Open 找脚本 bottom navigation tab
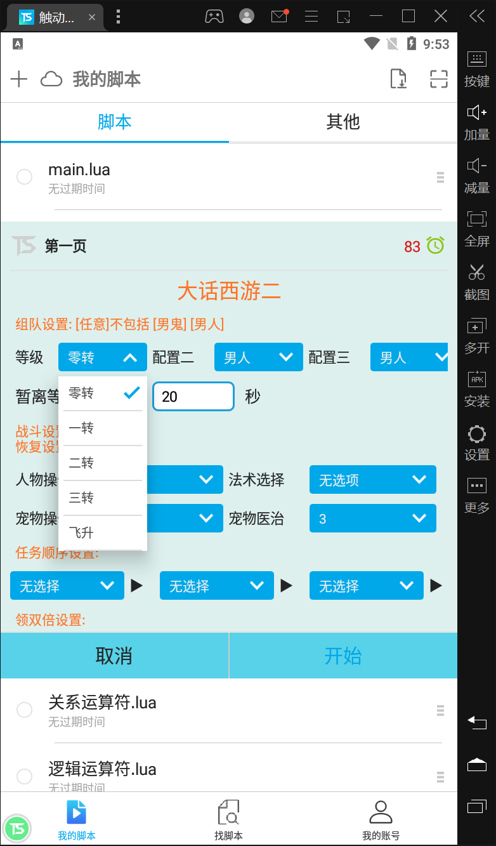This screenshot has width=496, height=846. click(228, 819)
